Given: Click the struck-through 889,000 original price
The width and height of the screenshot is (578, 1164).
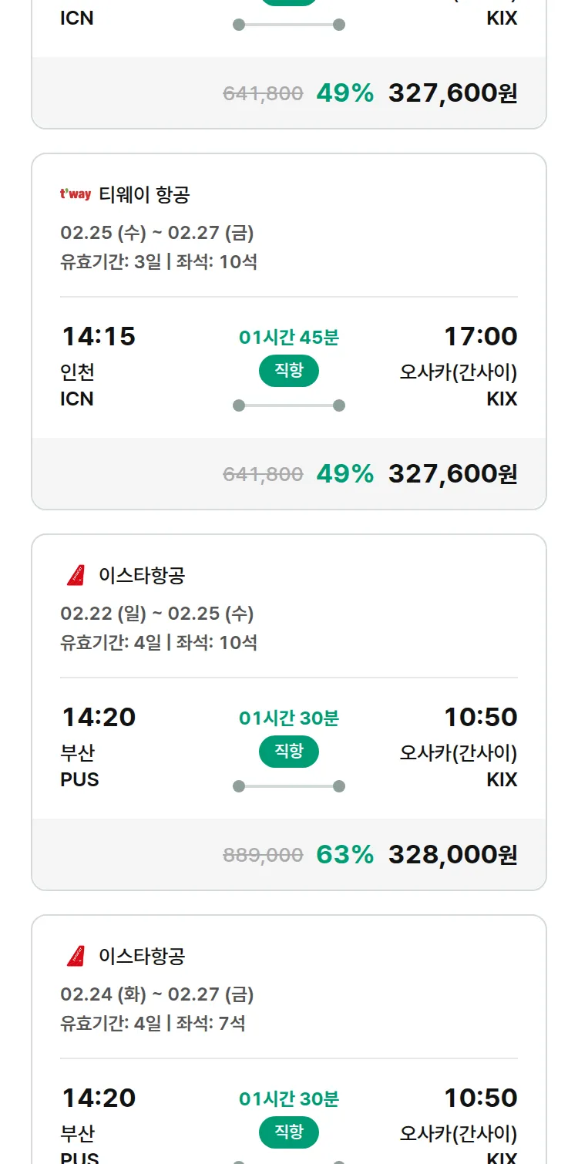Looking at the screenshot, I should click(x=263, y=855).
